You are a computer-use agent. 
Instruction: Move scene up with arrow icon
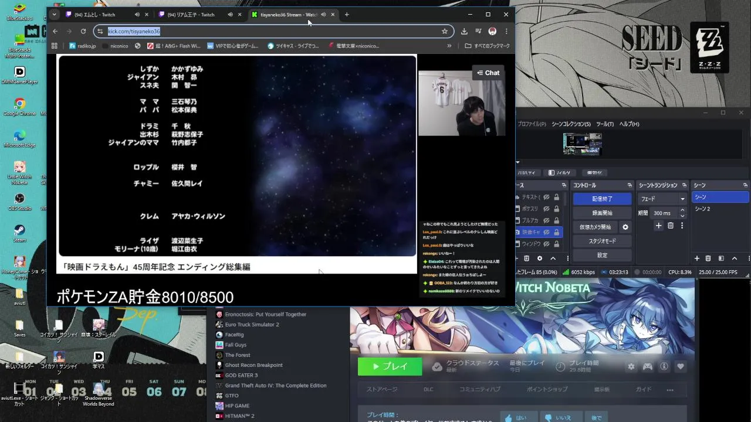(734, 258)
